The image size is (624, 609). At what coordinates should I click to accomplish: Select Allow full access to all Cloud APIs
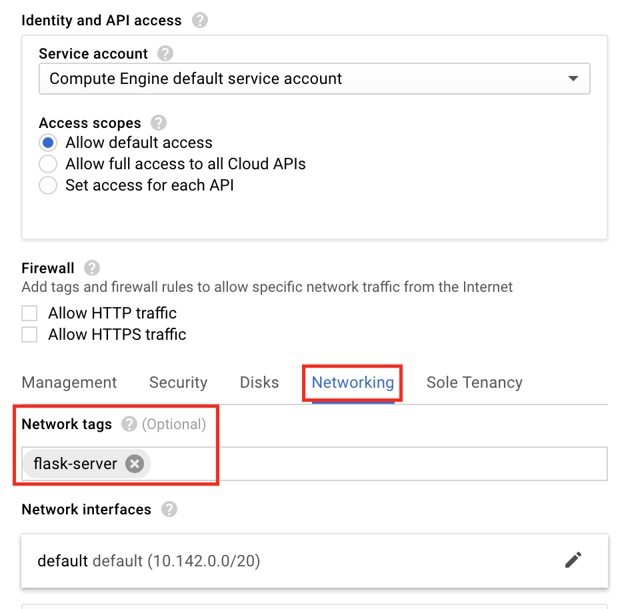pos(48,163)
